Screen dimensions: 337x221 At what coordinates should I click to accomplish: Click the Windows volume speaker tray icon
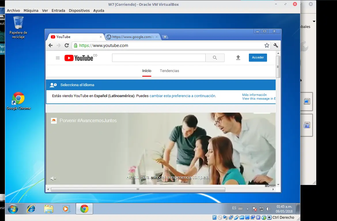[268, 209]
